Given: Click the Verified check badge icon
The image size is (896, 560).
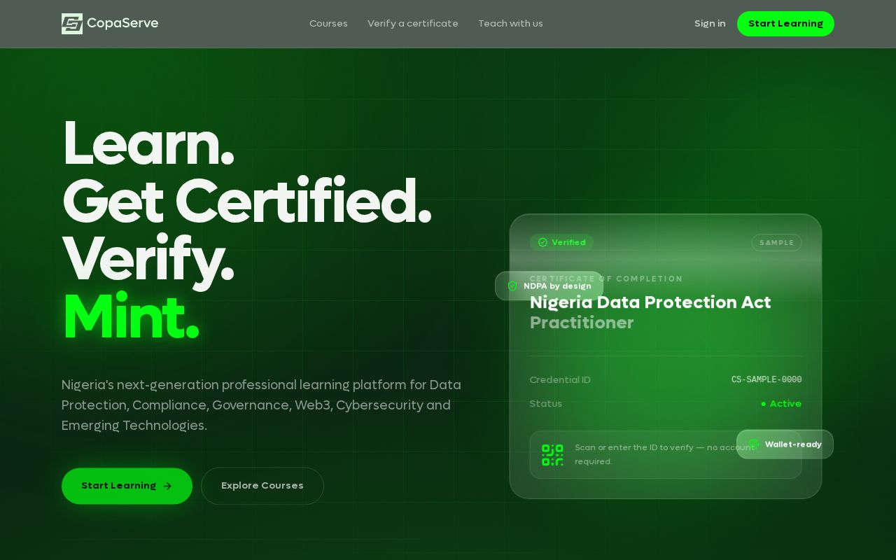Looking at the screenshot, I should pyautogui.click(x=542, y=242).
